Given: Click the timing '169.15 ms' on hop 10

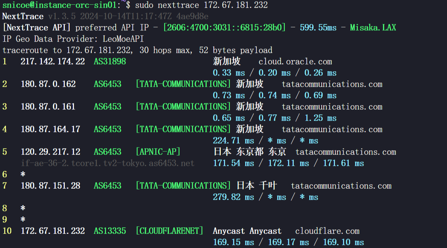Looking at the screenshot, I should coord(234,242).
